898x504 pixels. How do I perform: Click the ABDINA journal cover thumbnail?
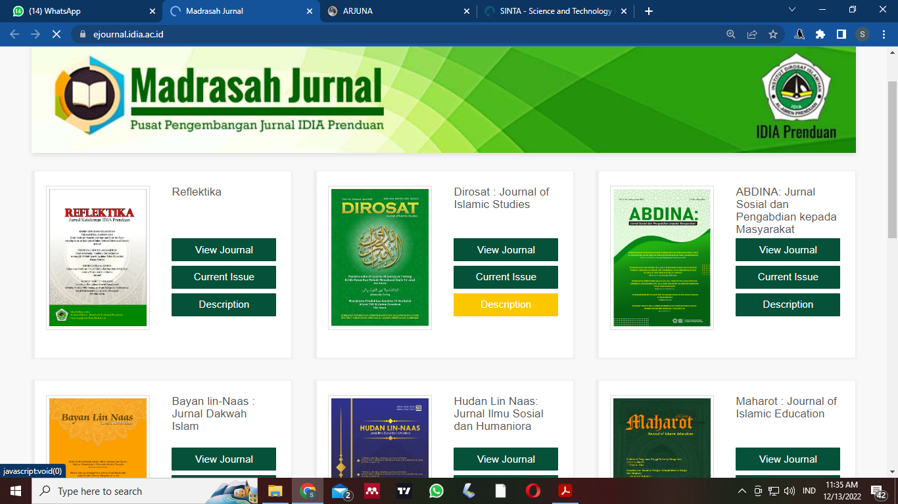point(661,257)
